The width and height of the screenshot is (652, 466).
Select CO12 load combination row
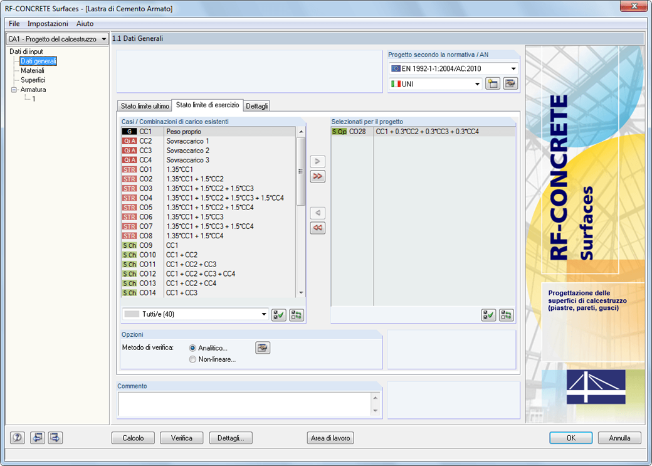[208, 274]
